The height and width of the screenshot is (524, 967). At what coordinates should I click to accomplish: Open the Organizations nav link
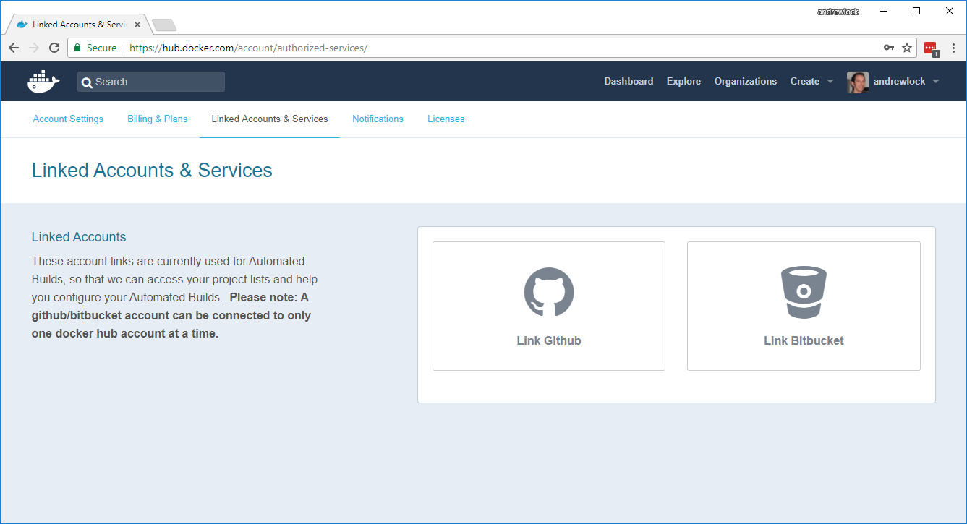pyautogui.click(x=746, y=82)
